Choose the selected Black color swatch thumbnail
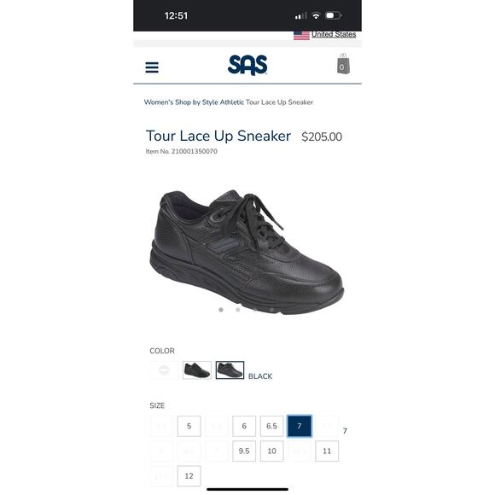This screenshot has height=495, width=495. click(230, 370)
